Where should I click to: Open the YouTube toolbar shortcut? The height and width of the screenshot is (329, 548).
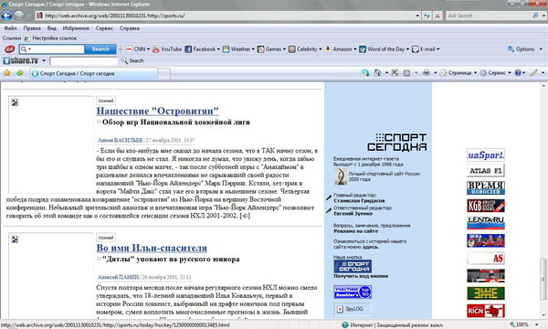(167, 49)
